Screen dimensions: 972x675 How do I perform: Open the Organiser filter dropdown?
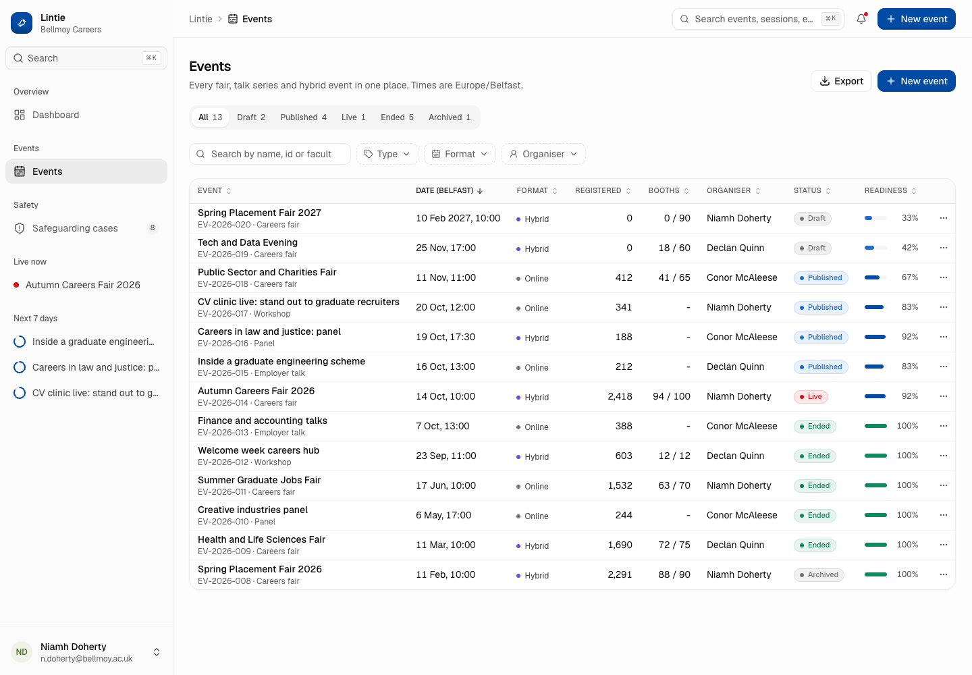[x=543, y=154]
